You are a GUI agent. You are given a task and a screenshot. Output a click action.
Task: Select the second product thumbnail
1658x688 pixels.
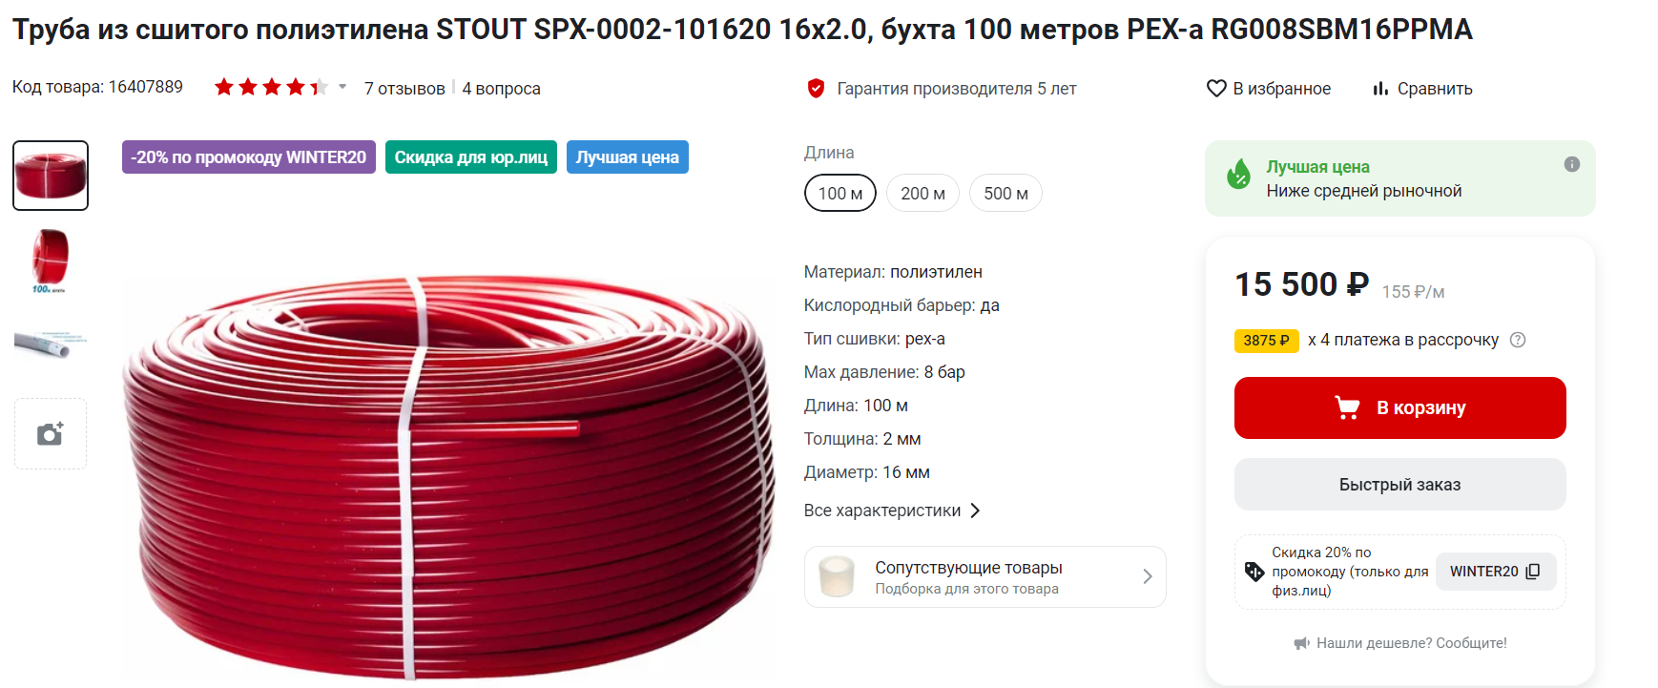[x=51, y=261]
